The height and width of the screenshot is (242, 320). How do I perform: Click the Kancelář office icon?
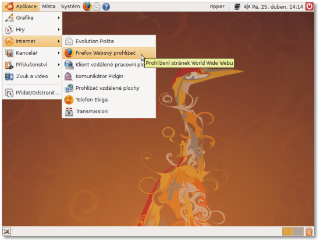(x=9, y=53)
